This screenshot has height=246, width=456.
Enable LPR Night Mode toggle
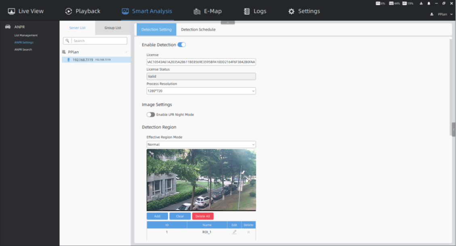click(151, 115)
